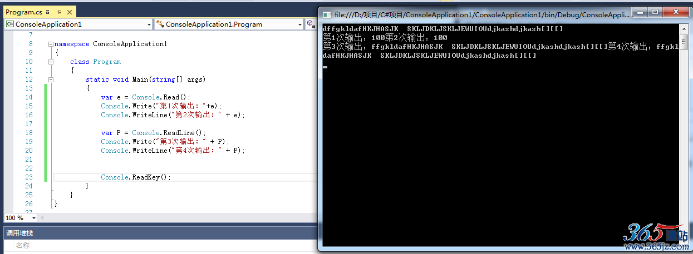Click the 'Console.Write("第1次输出："+e);' line

(x=162, y=106)
